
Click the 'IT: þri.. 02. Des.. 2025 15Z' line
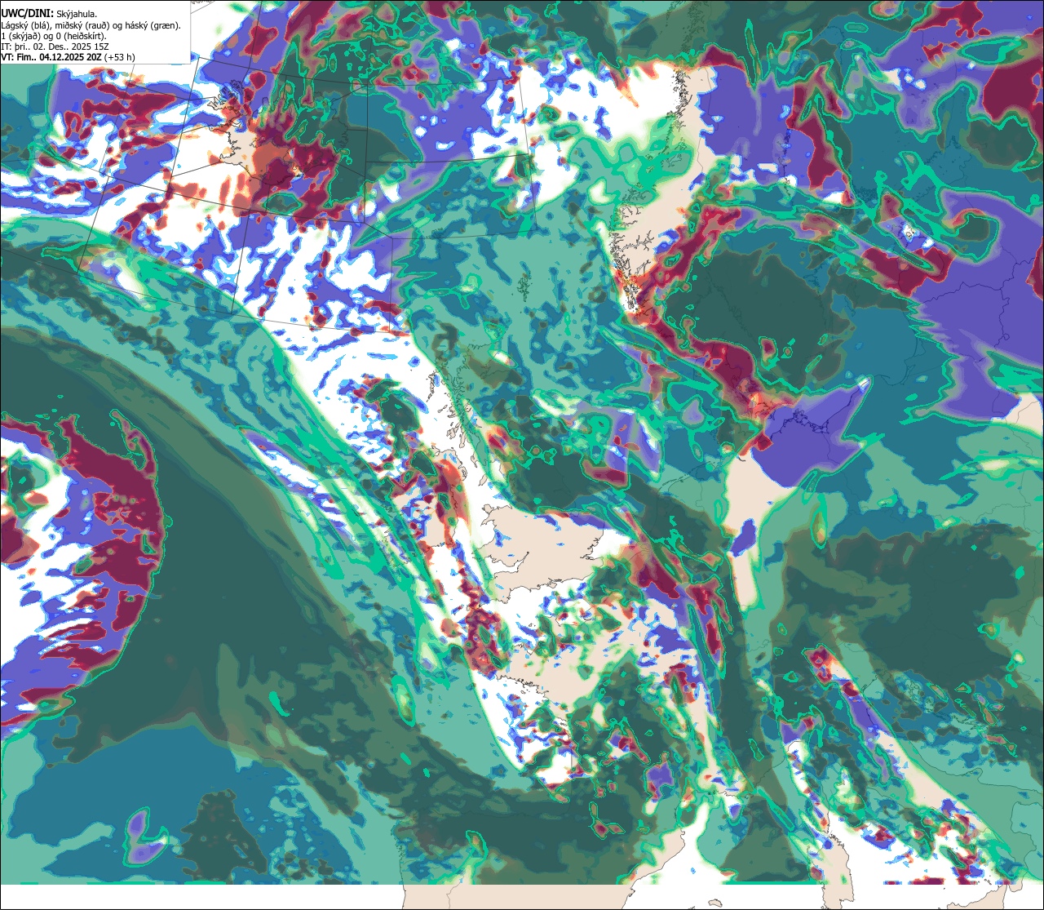pos(56,47)
